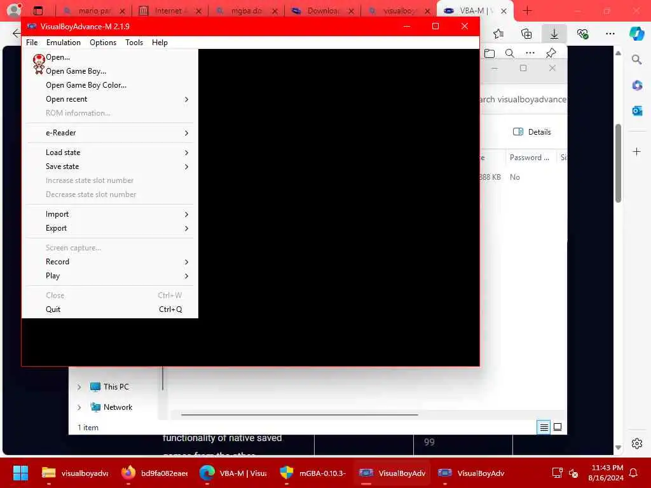Choose Open... from the File menu
This screenshot has width=651, height=488.
click(109, 57)
